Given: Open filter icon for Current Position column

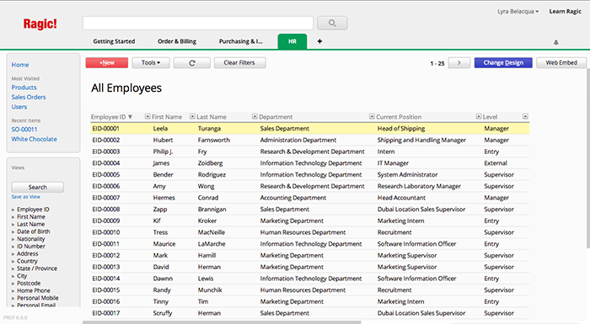Looking at the screenshot, I should pos(372,116).
